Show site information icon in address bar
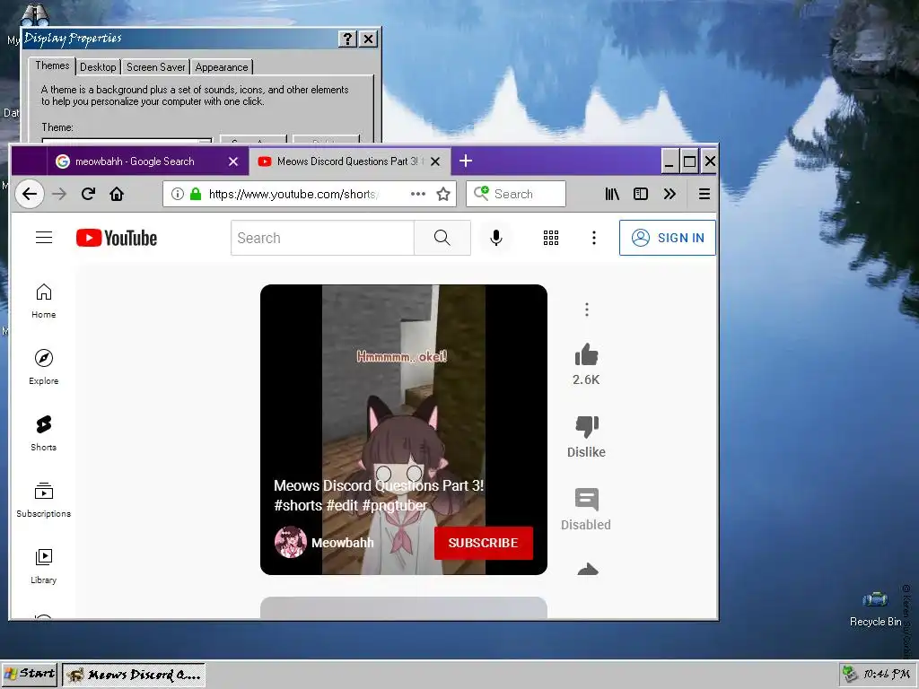Viewport: 919px width, 689px height. tap(178, 194)
